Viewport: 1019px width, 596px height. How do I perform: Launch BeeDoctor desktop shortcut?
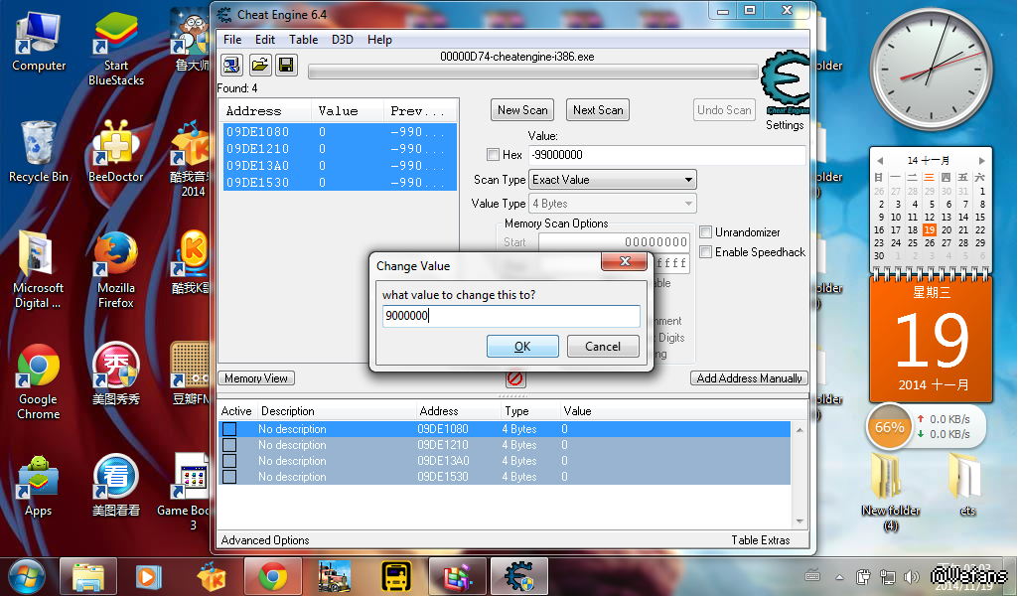point(115,152)
